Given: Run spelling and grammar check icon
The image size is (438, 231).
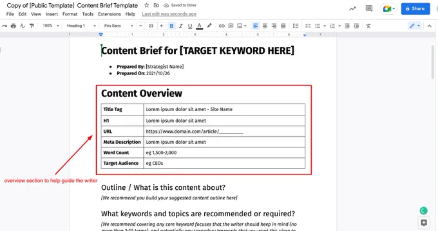Looking at the screenshot, I should (23, 26).
